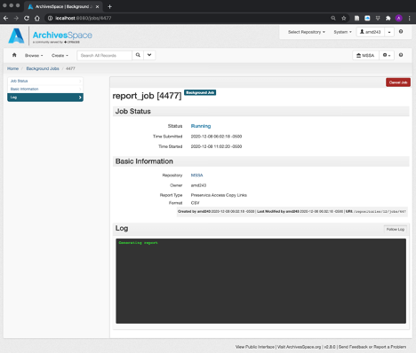Click the Background Job badge label
This screenshot has width=416, height=353.
[200, 92]
